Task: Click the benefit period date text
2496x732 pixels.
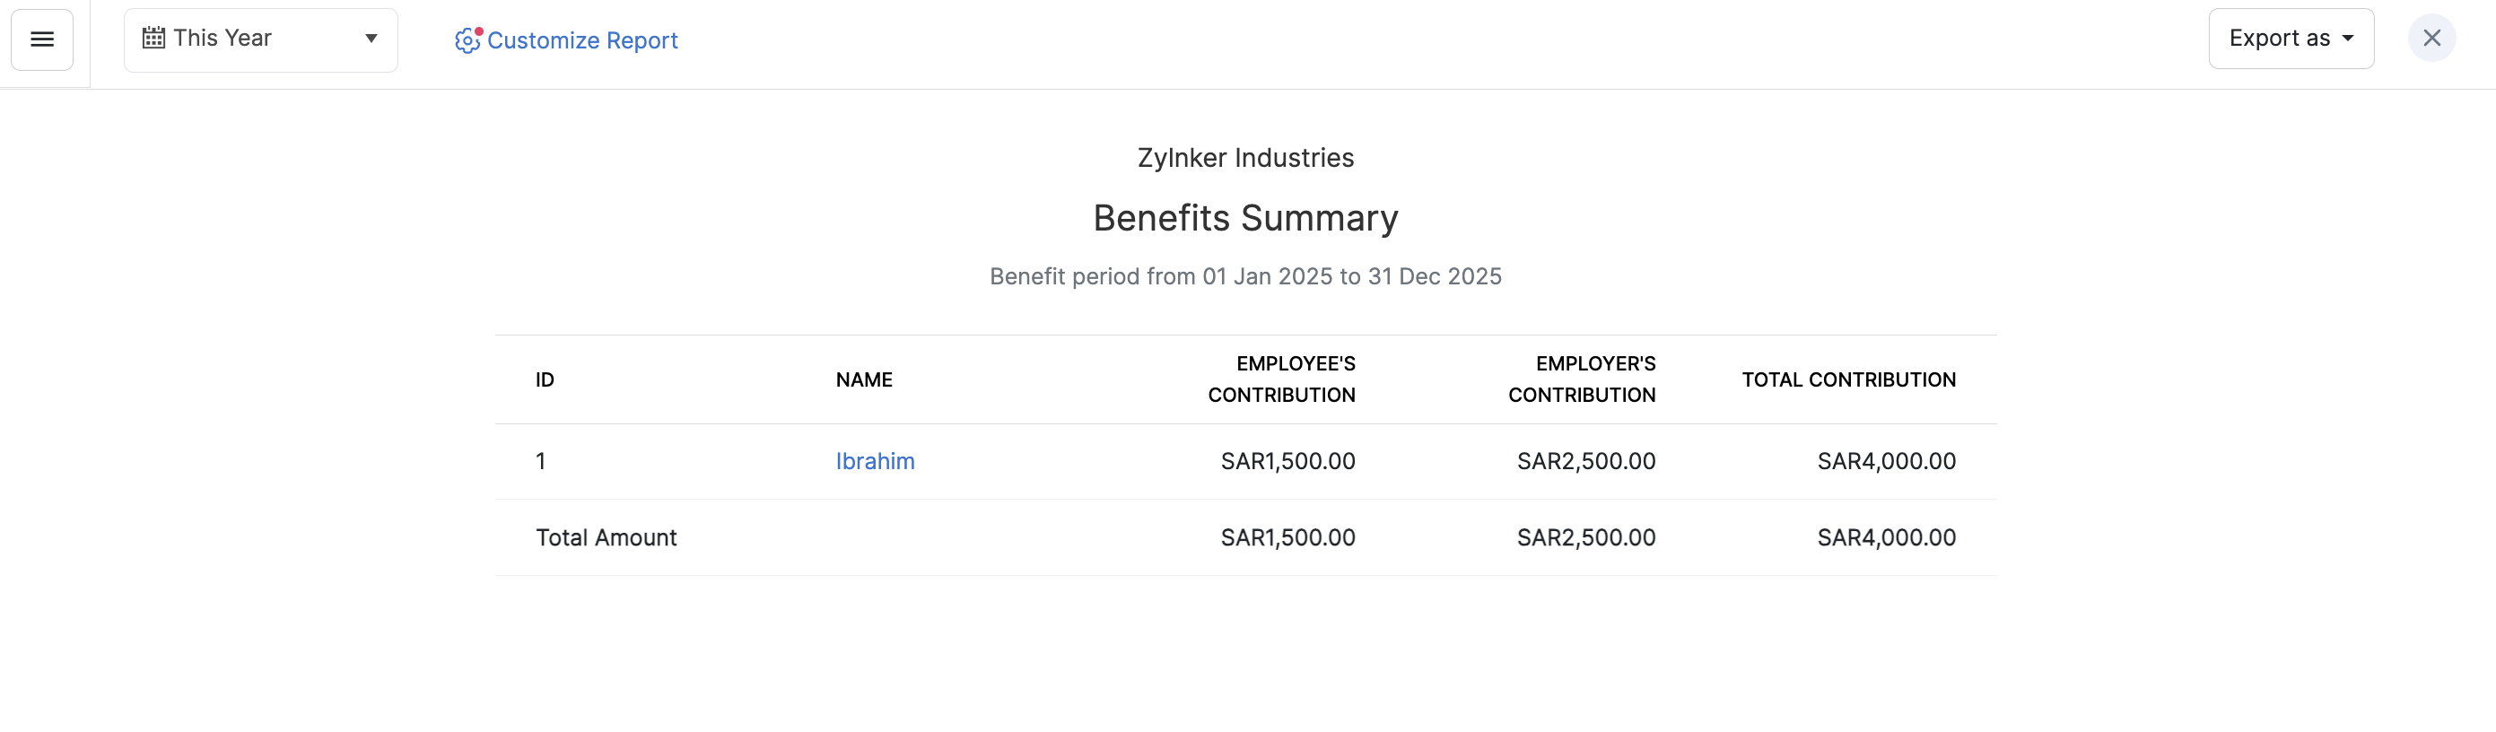Action: click(x=1245, y=277)
